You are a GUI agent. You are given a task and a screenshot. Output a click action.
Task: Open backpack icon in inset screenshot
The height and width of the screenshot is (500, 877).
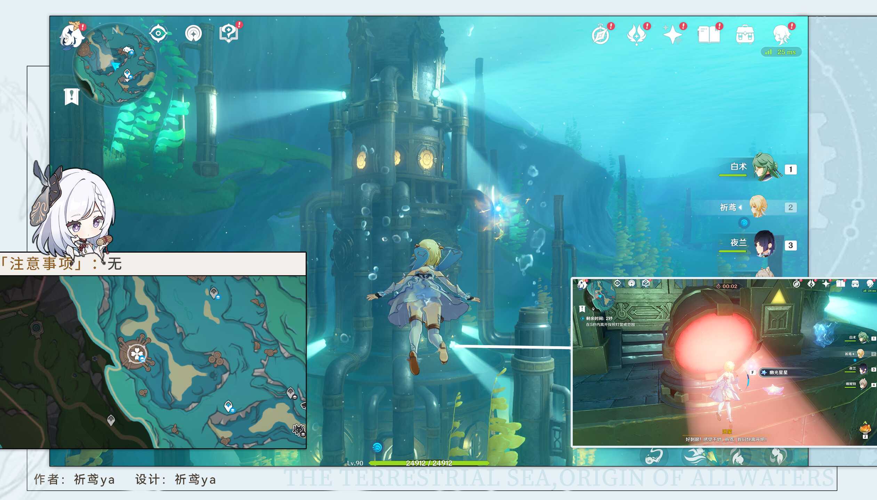(x=855, y=284)
